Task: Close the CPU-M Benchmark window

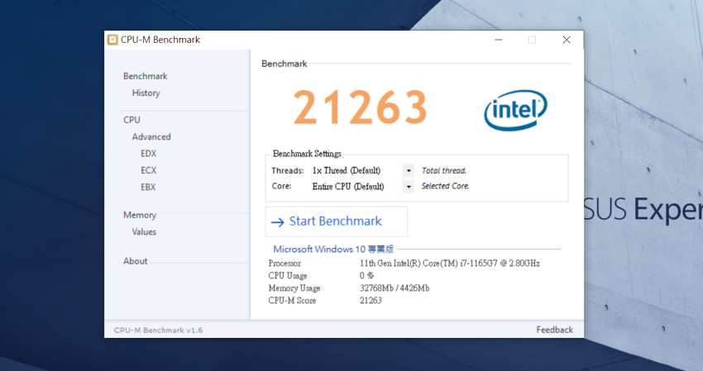Action: [x=567, y=40]
